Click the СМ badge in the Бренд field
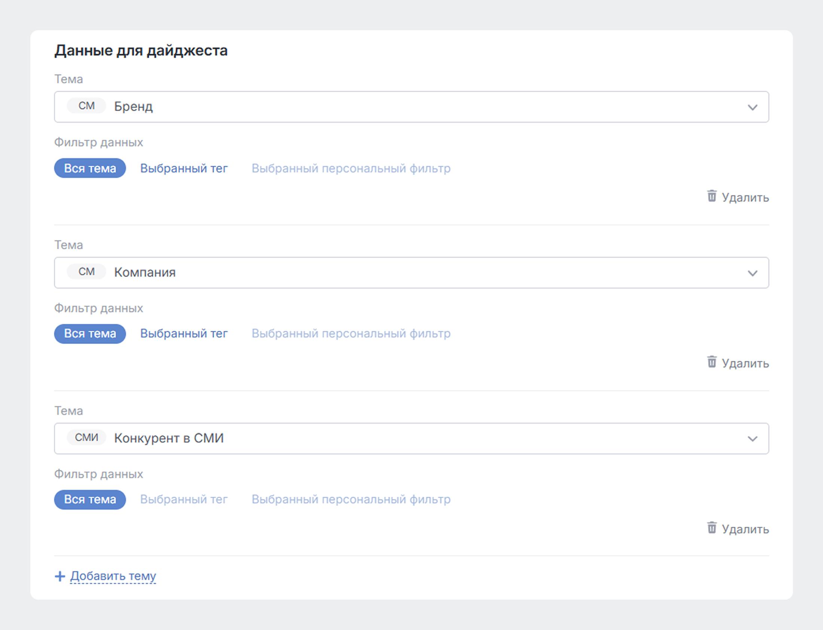 (x=87, y=106)
